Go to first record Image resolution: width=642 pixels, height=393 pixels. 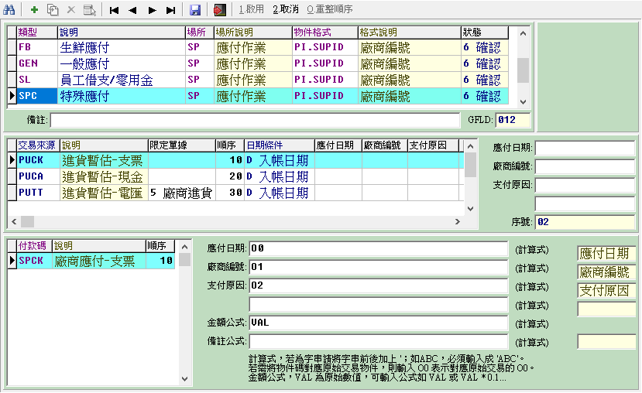115,10
